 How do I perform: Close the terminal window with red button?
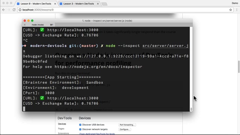pyautogui.click(x=25, y=21)
